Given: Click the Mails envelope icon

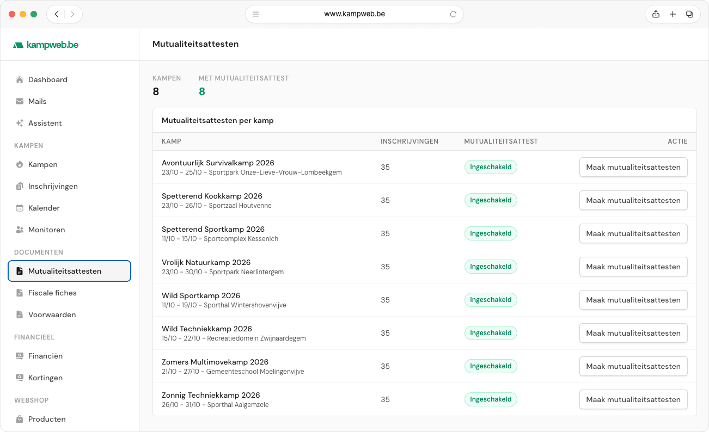Looking at the screenshot, I should point(20,101).
